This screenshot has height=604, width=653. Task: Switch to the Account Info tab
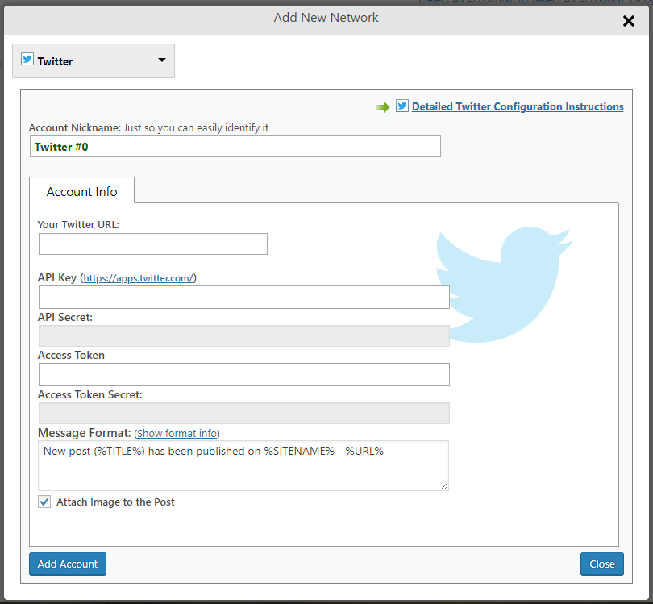pyautogui.click(x=81, y=191)
